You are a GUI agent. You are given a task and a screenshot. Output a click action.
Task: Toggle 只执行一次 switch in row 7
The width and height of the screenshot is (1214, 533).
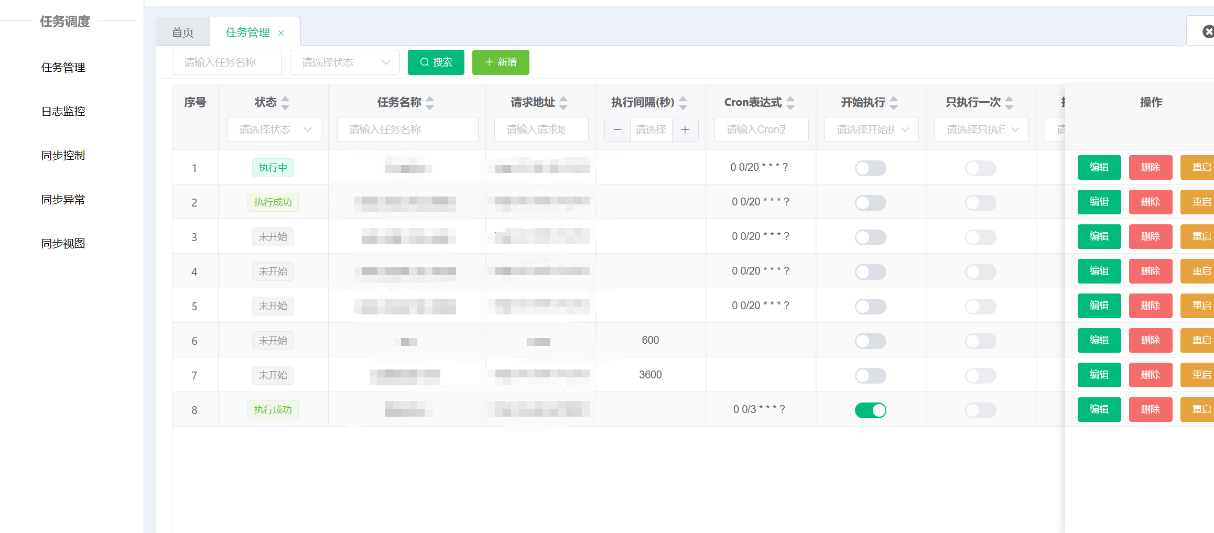pyautogui.click(x=981, y=375)
